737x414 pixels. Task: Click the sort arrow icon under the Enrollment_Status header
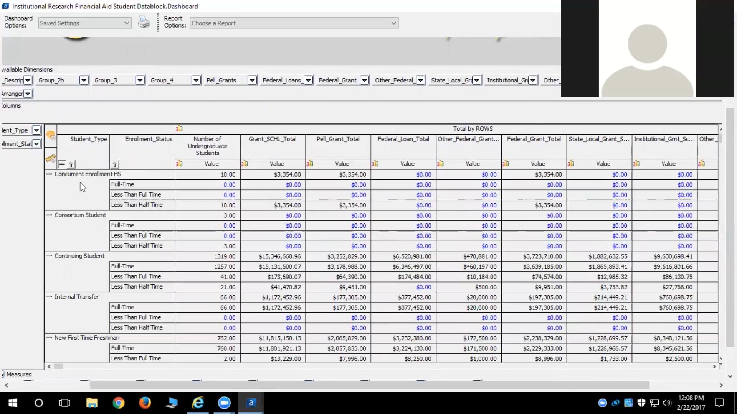(x=115, y=164)
